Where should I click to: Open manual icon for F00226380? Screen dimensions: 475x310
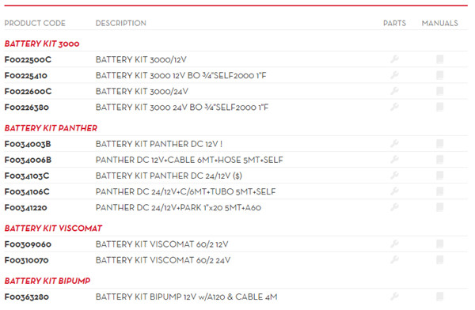[440, 107]
